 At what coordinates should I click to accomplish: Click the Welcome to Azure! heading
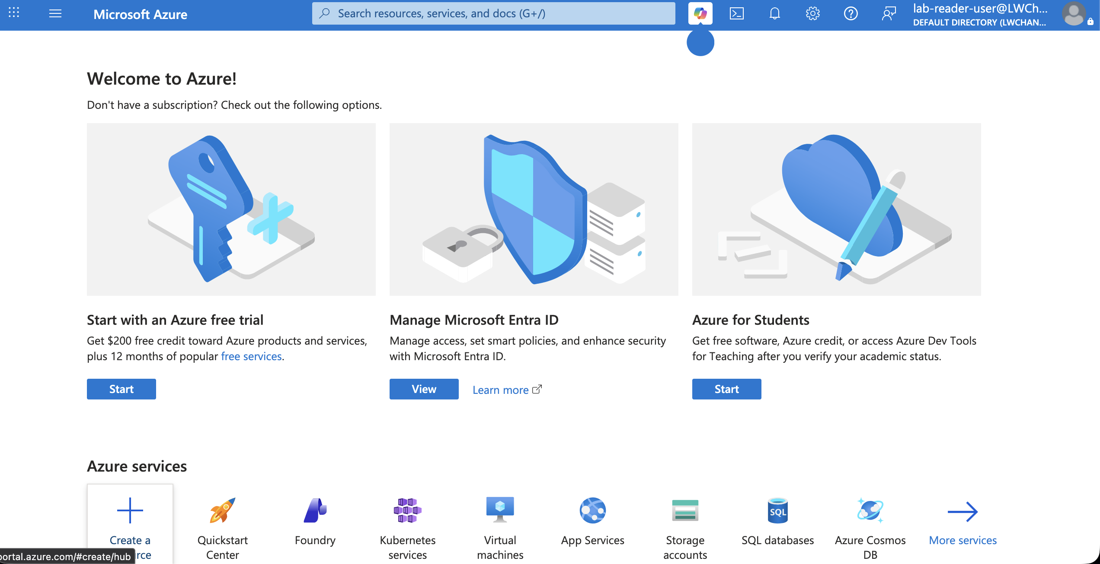coord(162,79)
